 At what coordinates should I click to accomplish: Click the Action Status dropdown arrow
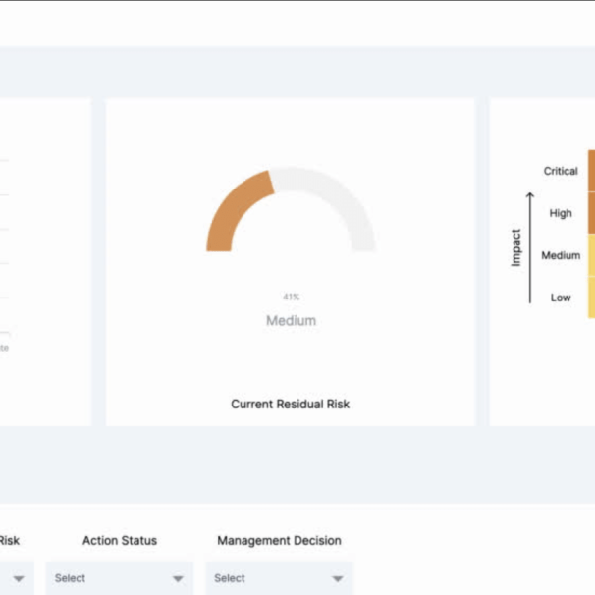[178, 578]
